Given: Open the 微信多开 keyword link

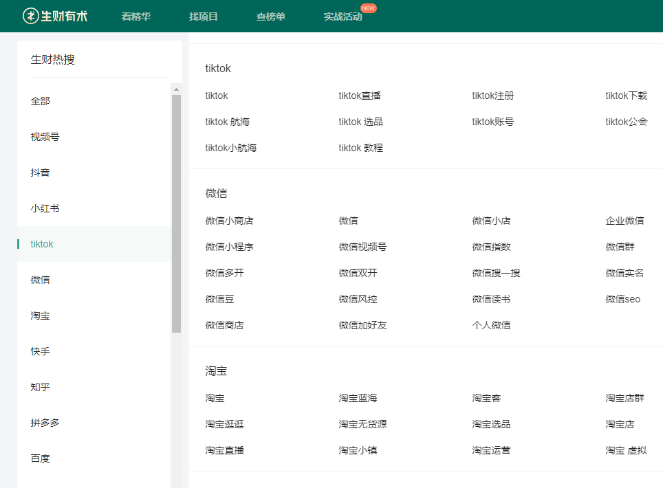Looking at the screenshot, I should pyautogui.click(x=224, y=273).
